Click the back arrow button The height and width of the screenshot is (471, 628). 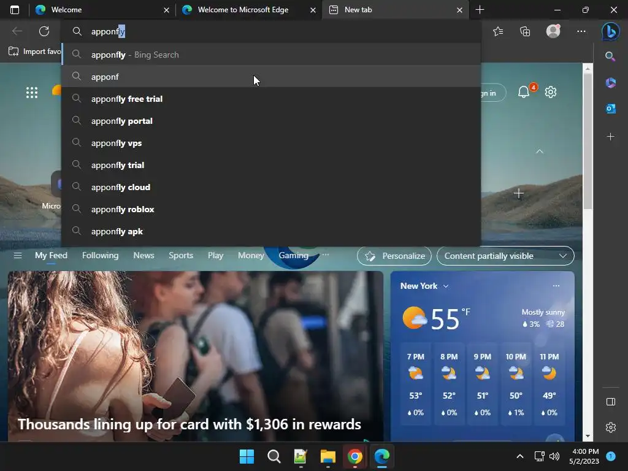[17, 31]
